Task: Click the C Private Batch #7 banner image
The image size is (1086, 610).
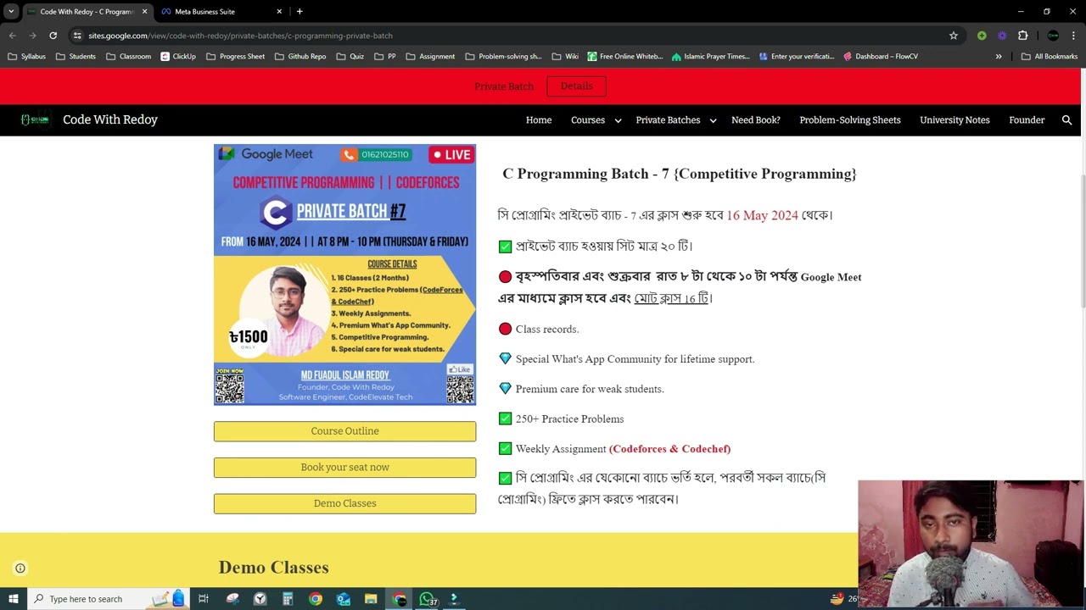Action: 344,274
